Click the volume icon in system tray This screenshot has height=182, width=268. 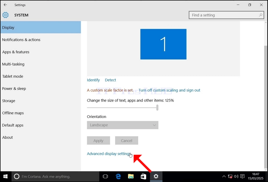pos(236,176)
